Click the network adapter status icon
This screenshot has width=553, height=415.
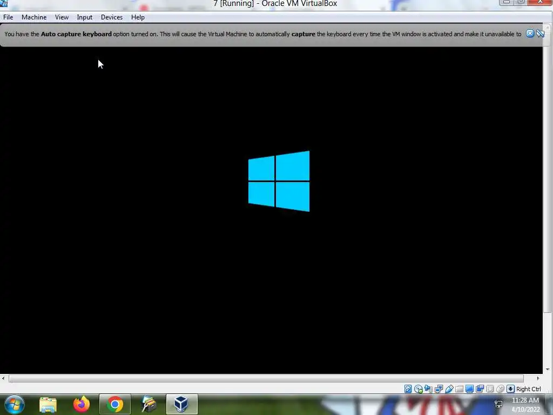click(x=439, y=389)
